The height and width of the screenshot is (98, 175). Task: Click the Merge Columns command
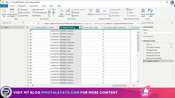[x=78, y=10]
